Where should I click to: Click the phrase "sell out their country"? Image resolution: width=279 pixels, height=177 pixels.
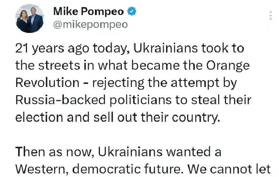point(156,118)
